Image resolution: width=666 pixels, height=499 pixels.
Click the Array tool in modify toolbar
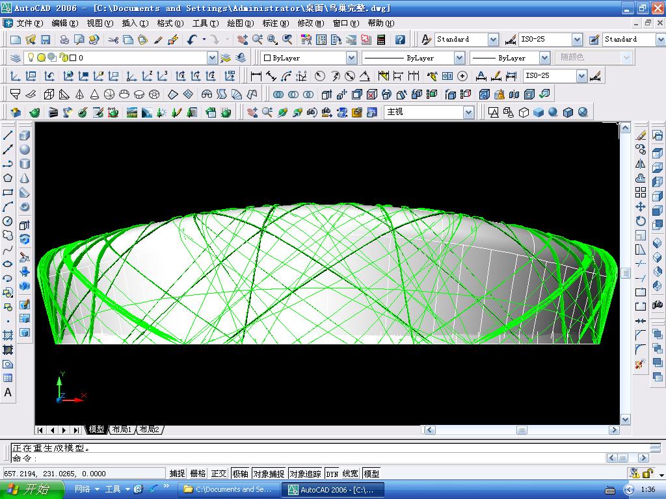pyautogui.click(x=641, y=192)
